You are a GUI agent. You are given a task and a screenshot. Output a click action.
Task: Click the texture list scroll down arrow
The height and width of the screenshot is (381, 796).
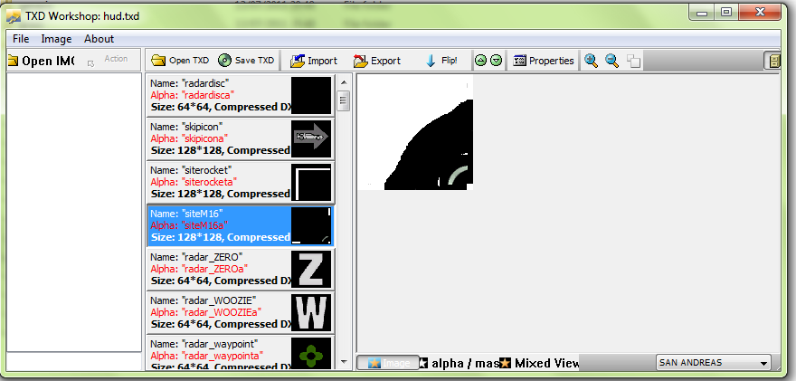coord(344,362)
